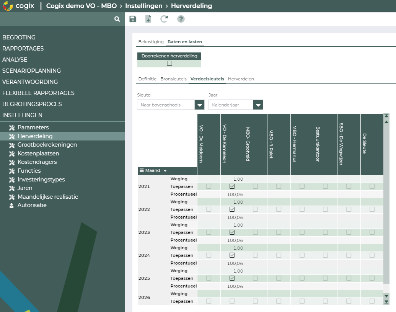Click the tools icon beside Maandelijkse realisatie
The image size is (396, 312).
[x=11, y=197]
